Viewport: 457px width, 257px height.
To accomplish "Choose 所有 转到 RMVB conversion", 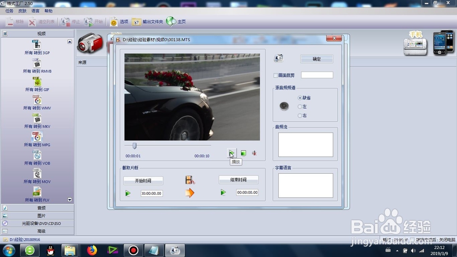I will pos(37,66).
